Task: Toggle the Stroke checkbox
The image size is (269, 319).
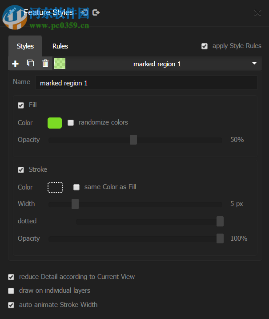Action: pos(21,170)
